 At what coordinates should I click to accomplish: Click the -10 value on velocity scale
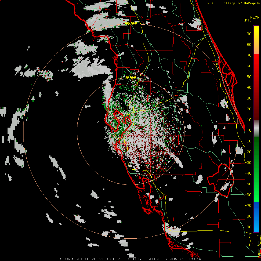tap(248, 141)
